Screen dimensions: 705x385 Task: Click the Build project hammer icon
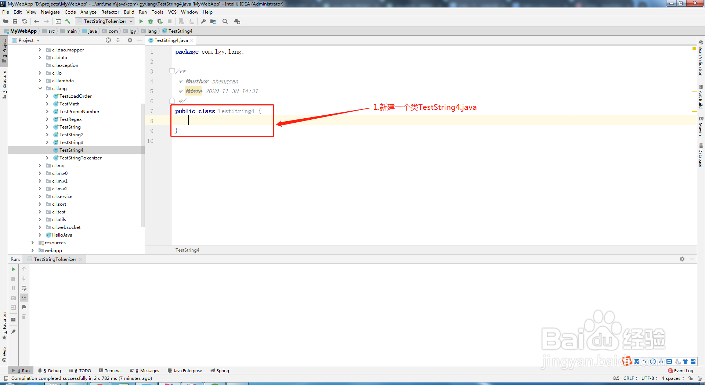pos(68,21)
